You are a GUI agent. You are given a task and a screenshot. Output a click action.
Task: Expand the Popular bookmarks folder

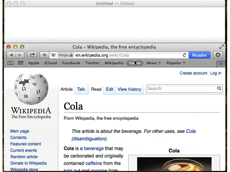[176, 63]
